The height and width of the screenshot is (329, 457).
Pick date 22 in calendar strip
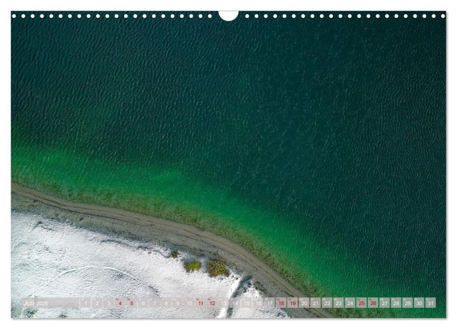pyautogui.click(x=327, y=303)
